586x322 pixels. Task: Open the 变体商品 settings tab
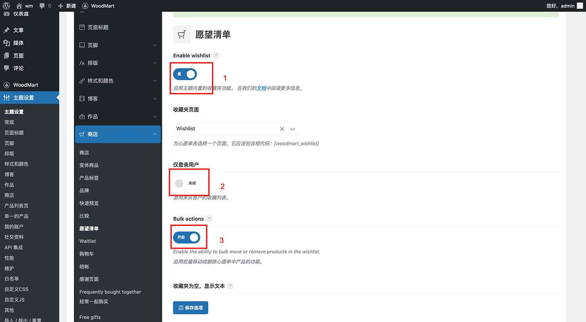89,165
